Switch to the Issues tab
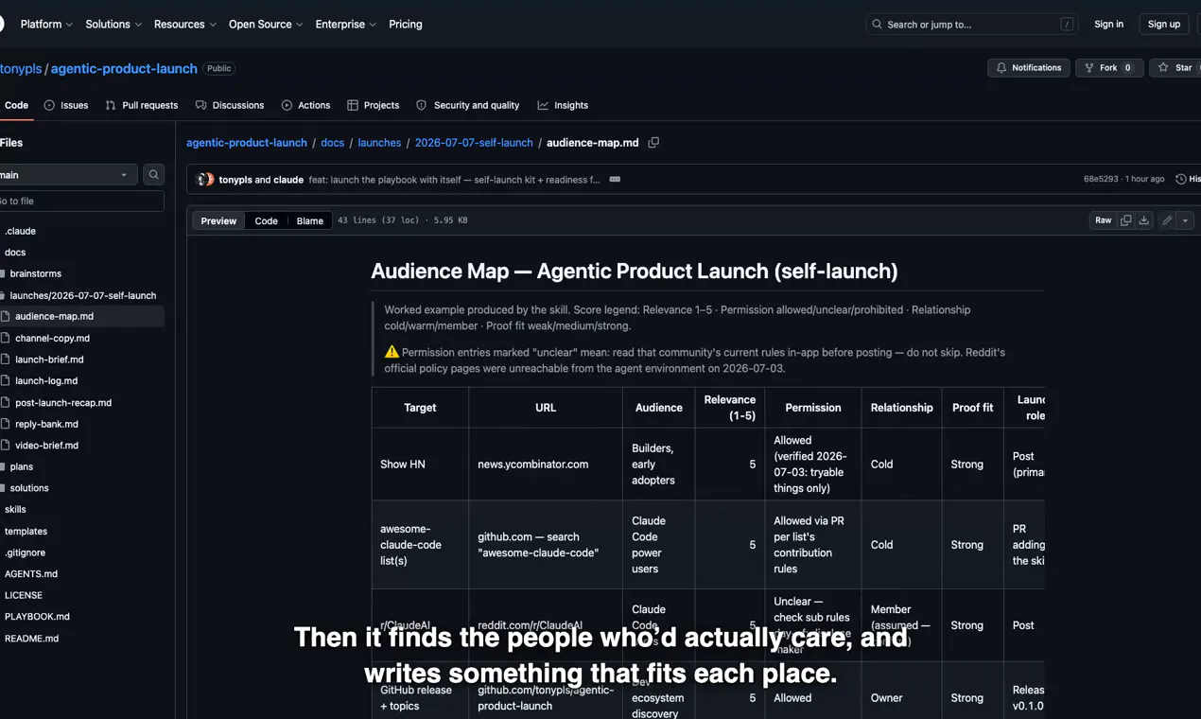The width and height of the screenshot is (1201, 719). (x=66, y=105)
